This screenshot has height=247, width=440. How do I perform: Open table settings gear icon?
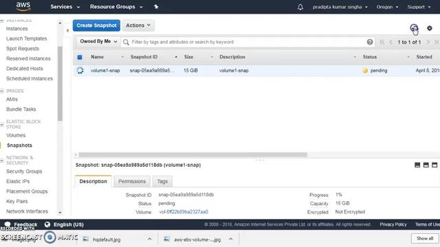(429, 28)
